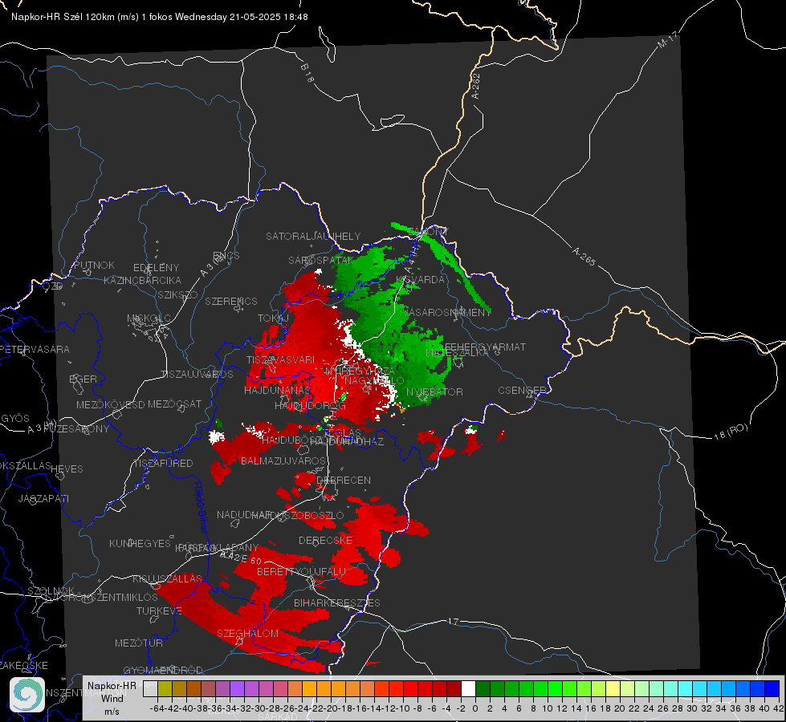Click the MEZŐTÚR town label
Screen dimensions: 786x722
[139, 643]
